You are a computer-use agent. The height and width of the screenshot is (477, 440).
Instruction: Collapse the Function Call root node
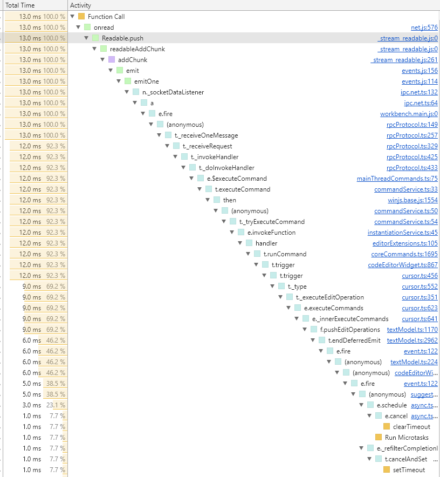[x=72, y=16]
